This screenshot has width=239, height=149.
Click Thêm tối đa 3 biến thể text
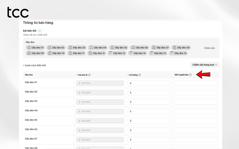pos(35,35)
